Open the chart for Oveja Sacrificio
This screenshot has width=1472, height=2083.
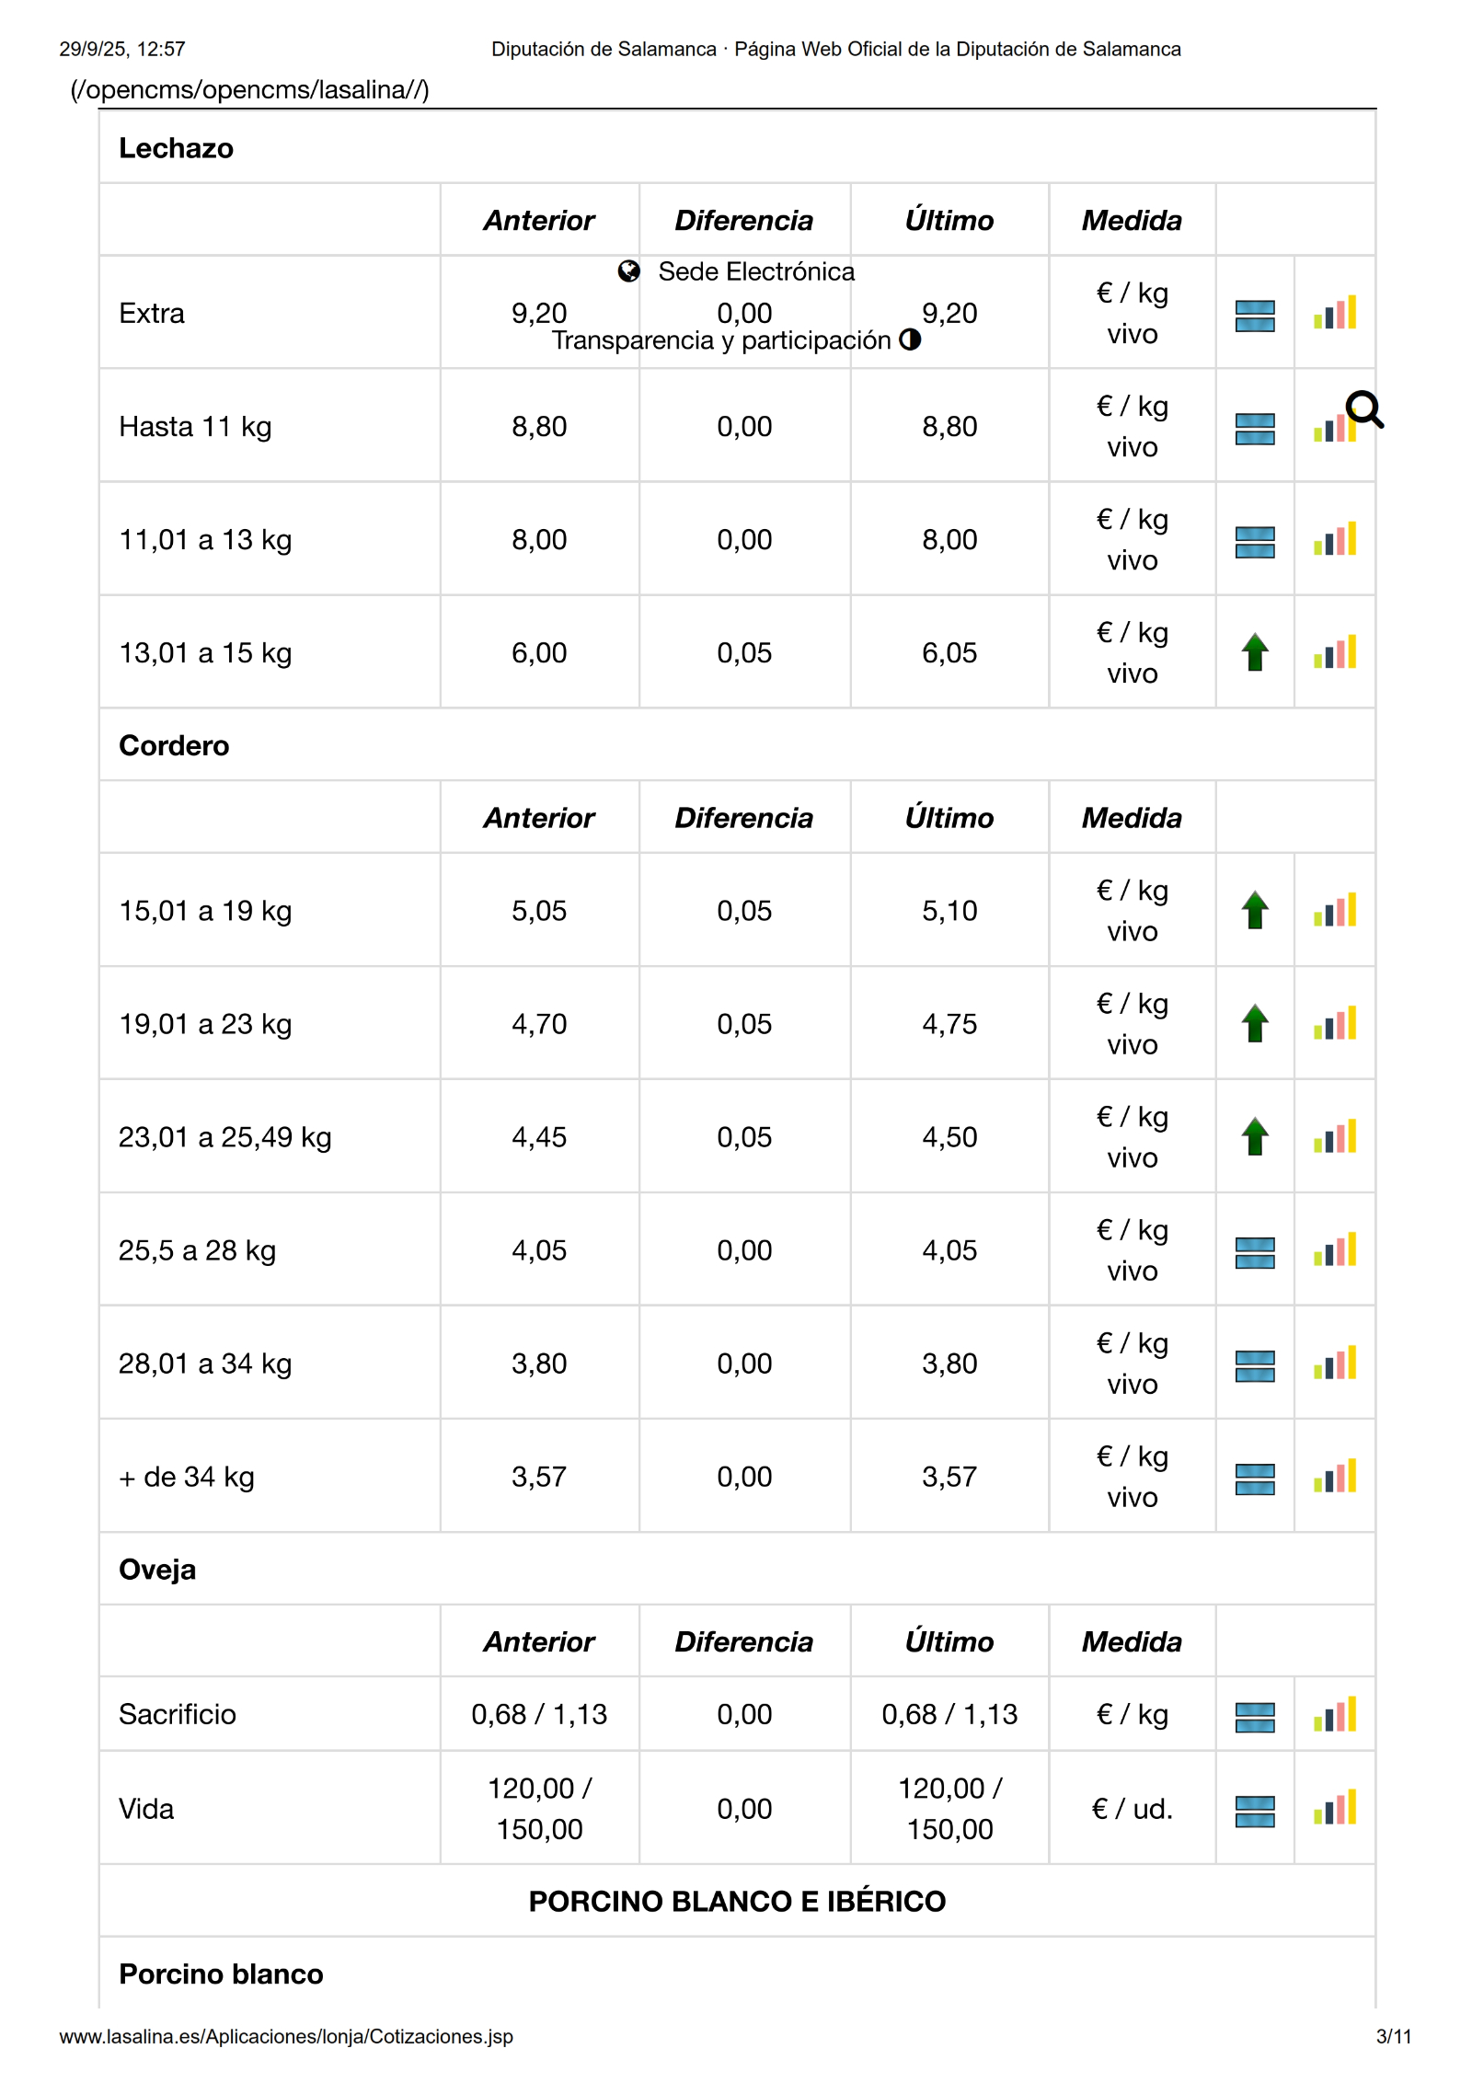[x=1334, y=1715]
